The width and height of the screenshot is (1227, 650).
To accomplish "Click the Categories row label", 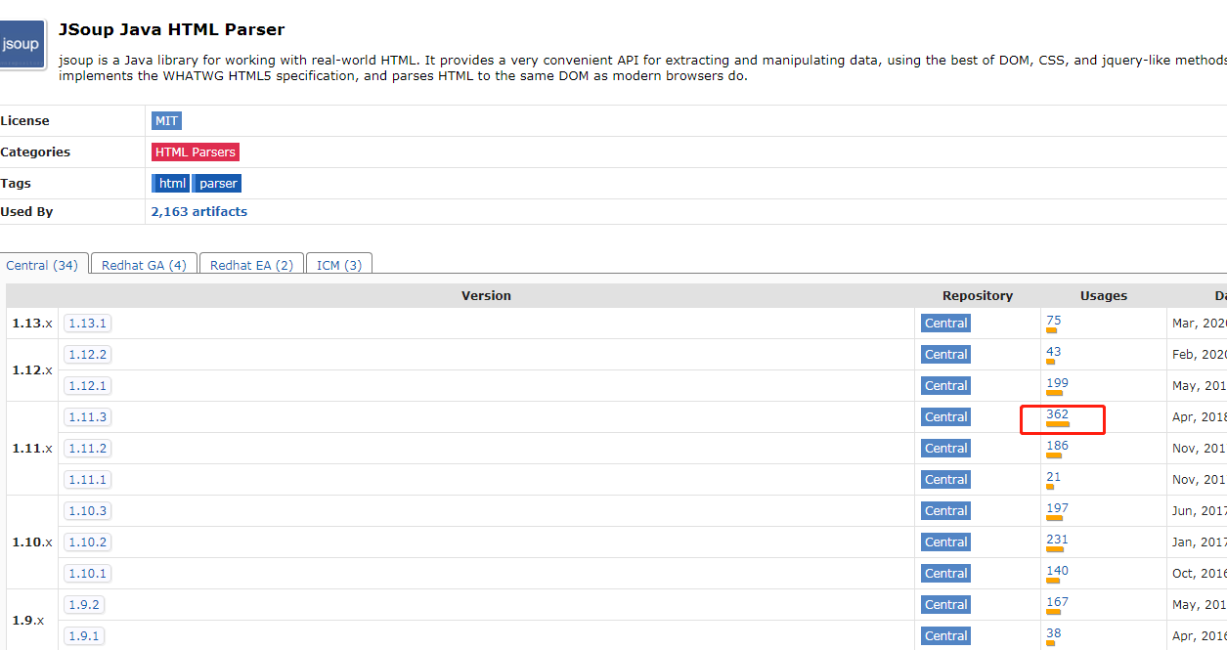I will (35, 152).
